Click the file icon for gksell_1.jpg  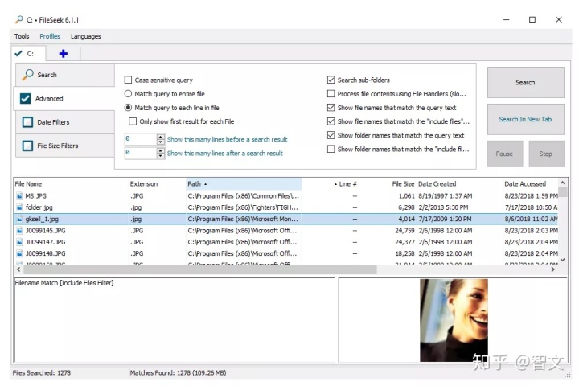[19, 219]
